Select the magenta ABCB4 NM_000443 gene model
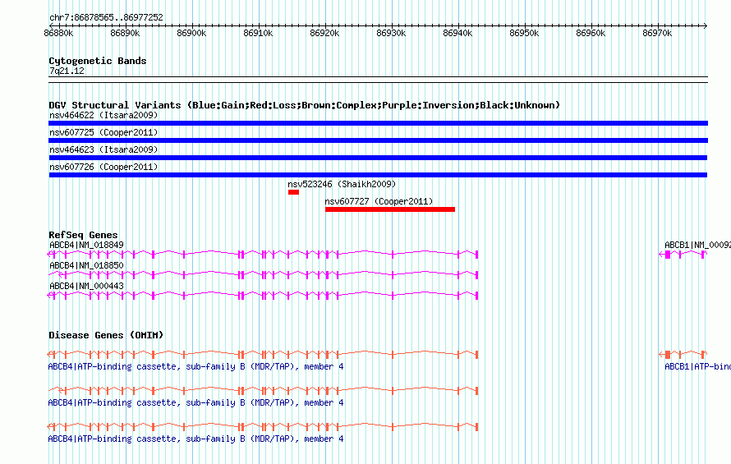 pos(263,295)
